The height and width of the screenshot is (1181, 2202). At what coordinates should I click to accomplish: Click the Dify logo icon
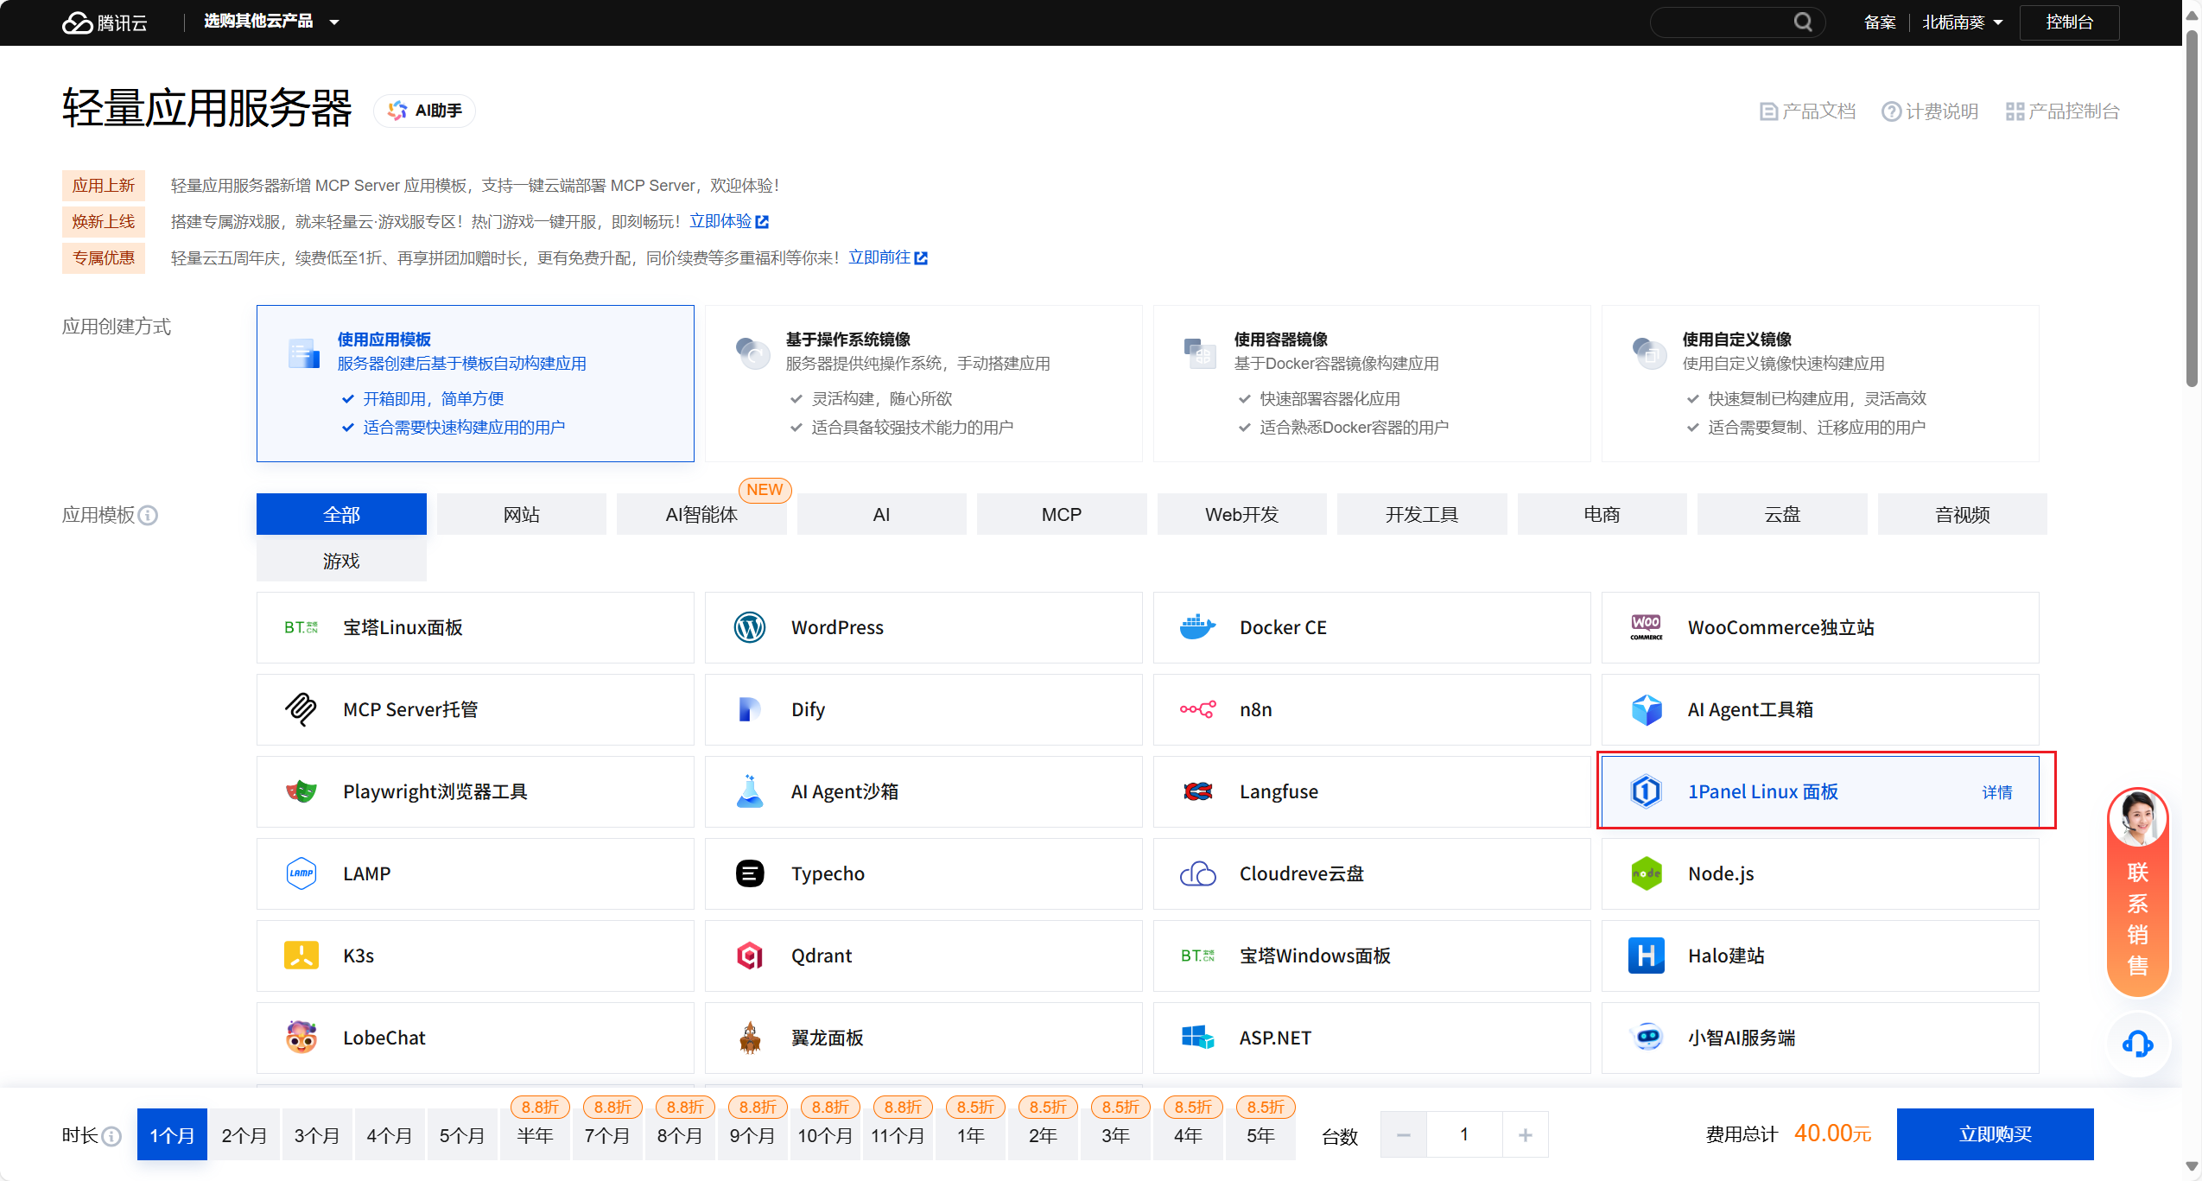coord(749,709)
